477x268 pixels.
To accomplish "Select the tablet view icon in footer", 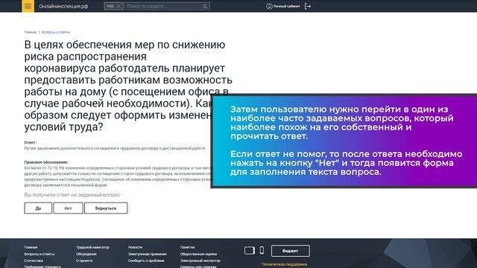I will coord(250,251).
